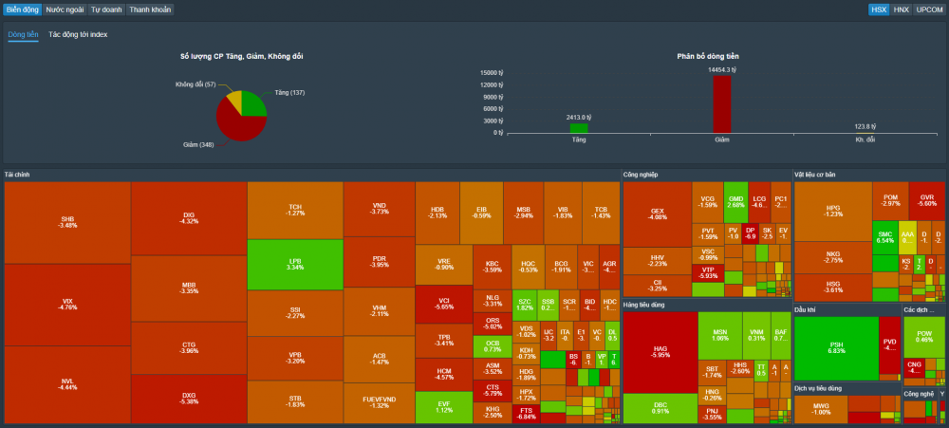Image resolution: width=949 pixels, height=428 pixels.
Task: Click the VPB treemap tile
Action: [295, 358]
